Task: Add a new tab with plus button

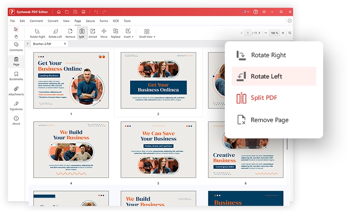Action: coord(27,44)
